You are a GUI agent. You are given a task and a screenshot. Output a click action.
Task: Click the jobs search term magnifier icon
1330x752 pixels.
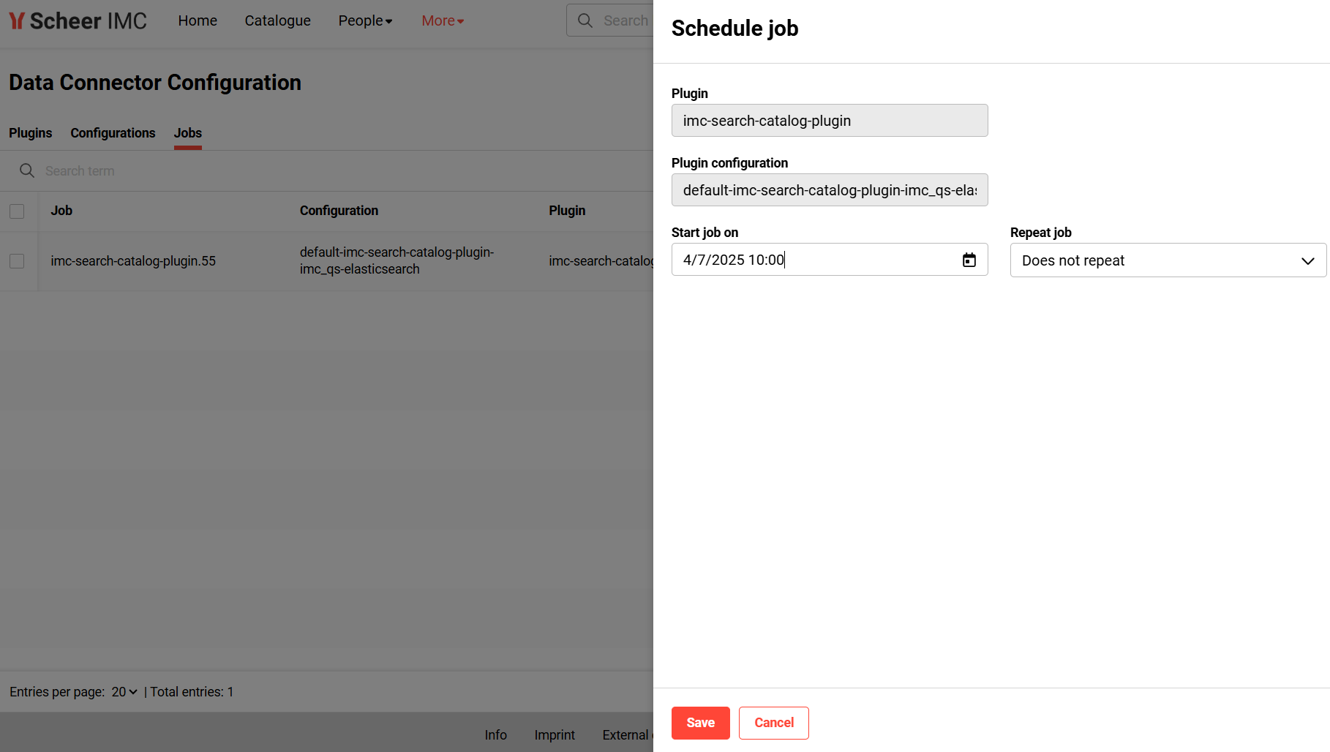(27, 170)
